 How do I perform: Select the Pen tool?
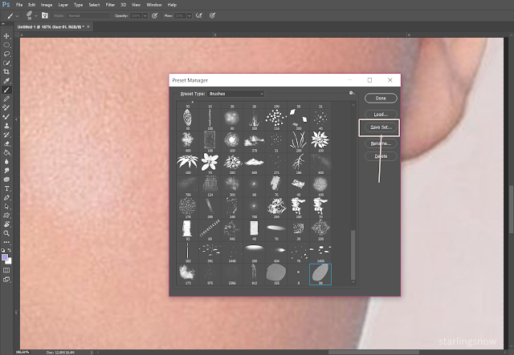(x=6, y=198)
